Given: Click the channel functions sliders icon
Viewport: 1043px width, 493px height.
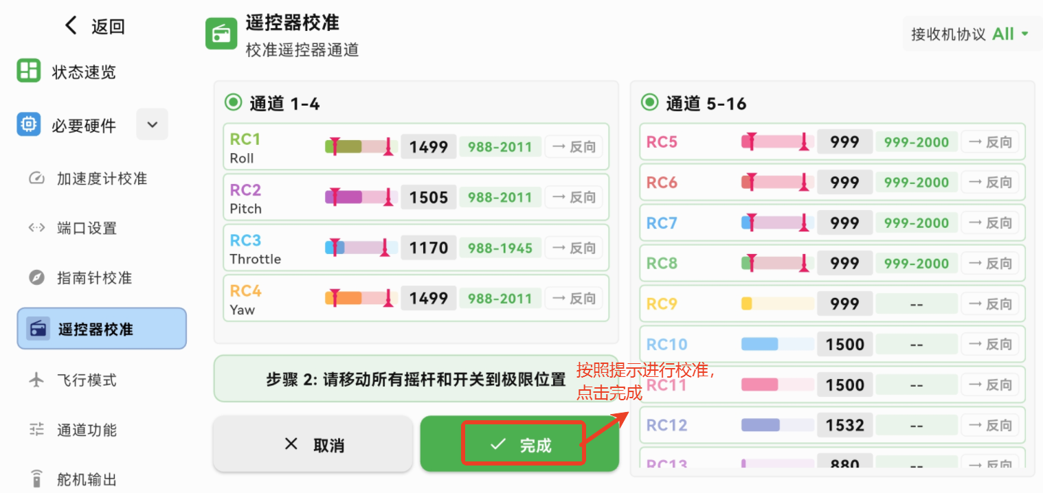Looking at the screenshot, I should (36, 430).
